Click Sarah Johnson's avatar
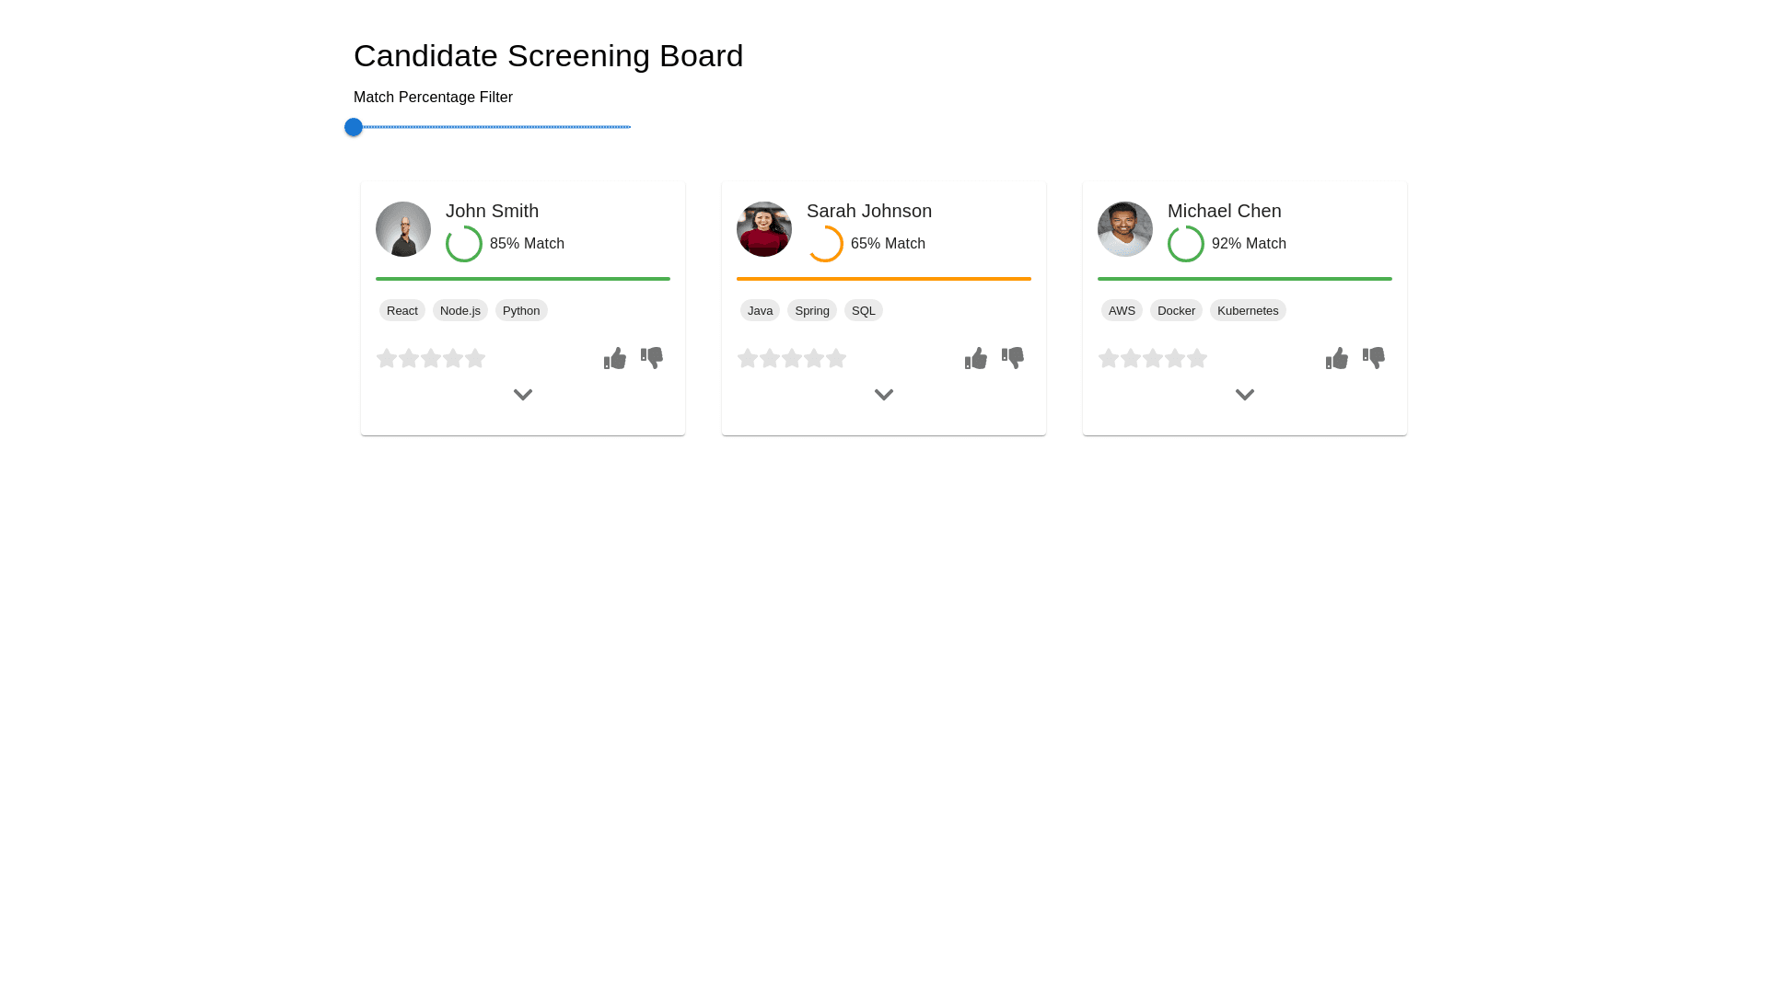The height and width of the screenshot is (994, 1768). tap(764, 229)
